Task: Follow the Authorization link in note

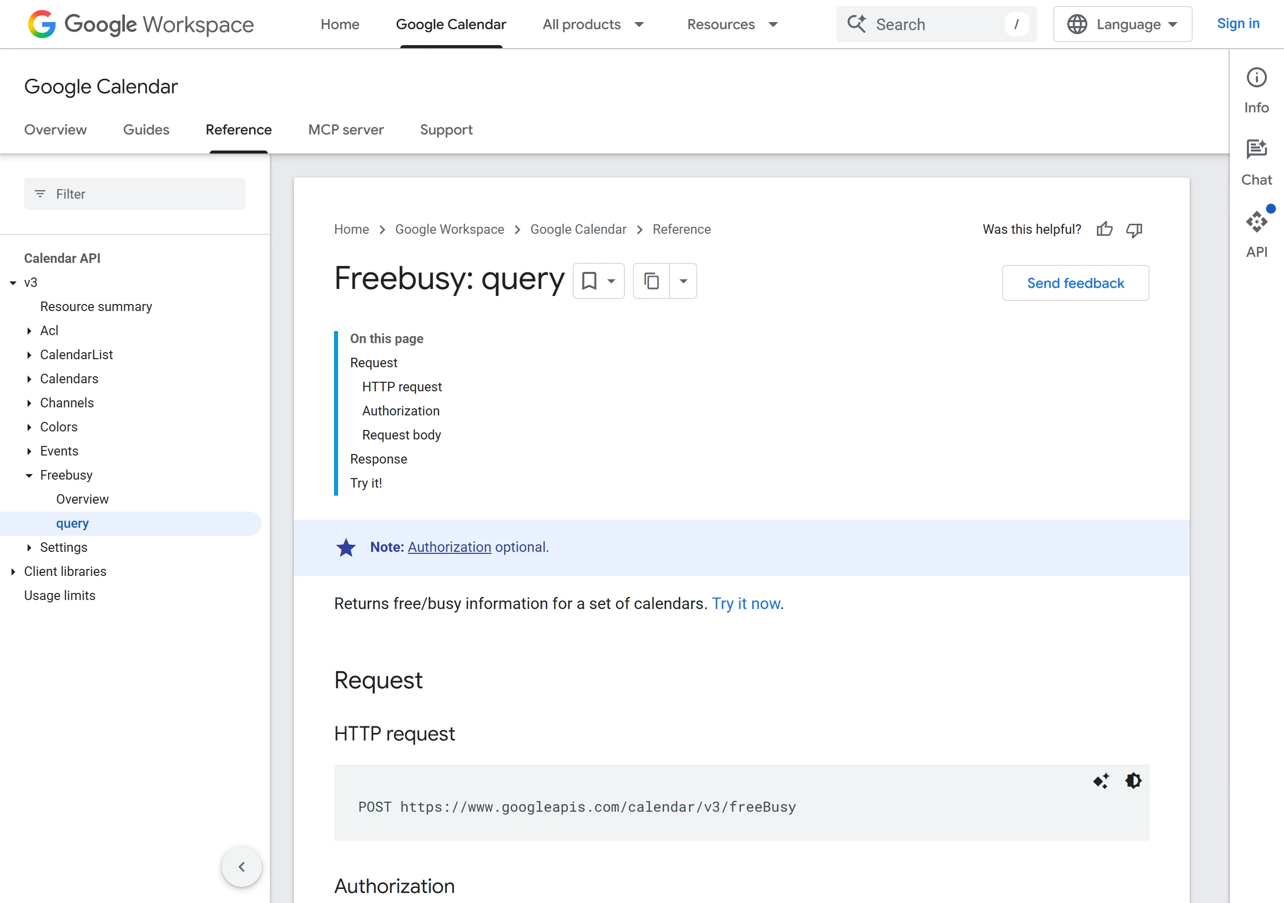Action: click(449, 547)
